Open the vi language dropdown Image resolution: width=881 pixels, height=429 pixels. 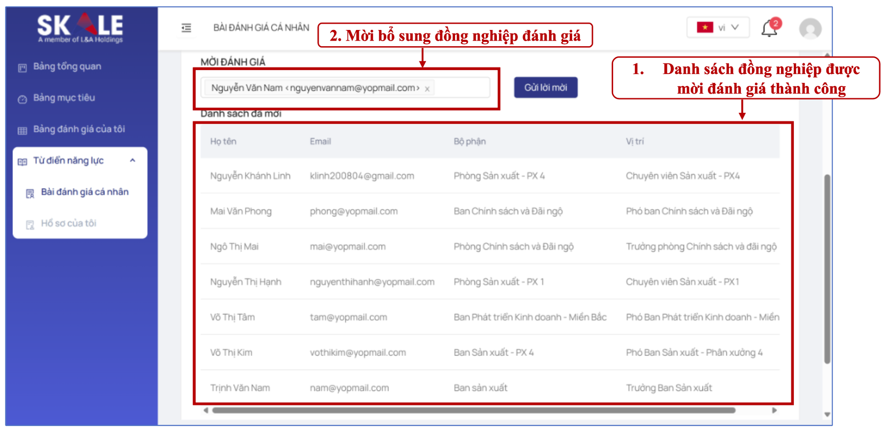734,27
